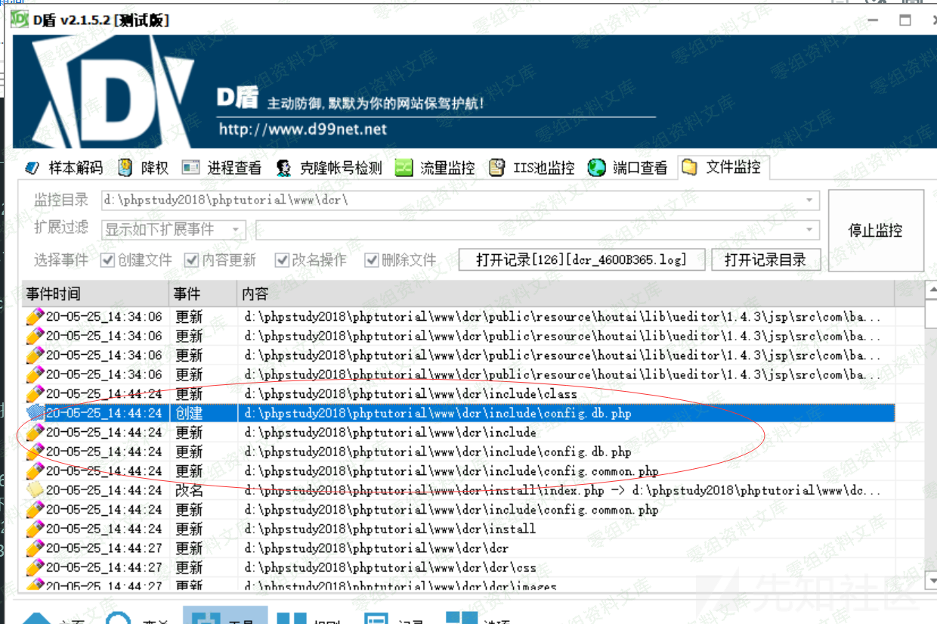The image size is (937, 624).
Task: Uncheck the 删除文件 checkbox
Action: tap(371, 260)
